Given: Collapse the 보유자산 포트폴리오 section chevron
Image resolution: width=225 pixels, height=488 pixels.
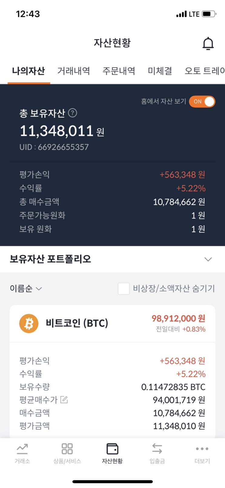Looking at the screenshot, I should tap(208, 259).
